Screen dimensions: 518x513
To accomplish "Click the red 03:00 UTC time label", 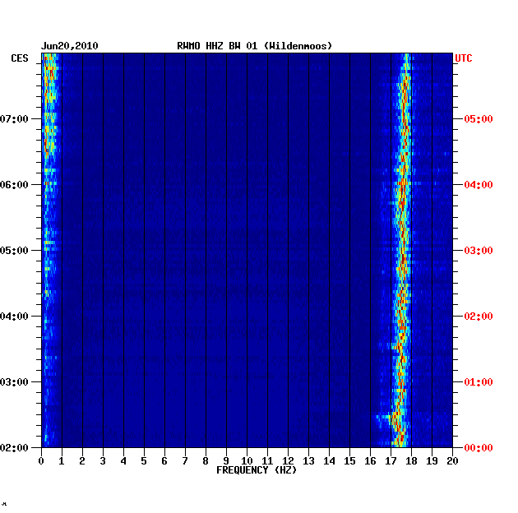I will [479, 251].
